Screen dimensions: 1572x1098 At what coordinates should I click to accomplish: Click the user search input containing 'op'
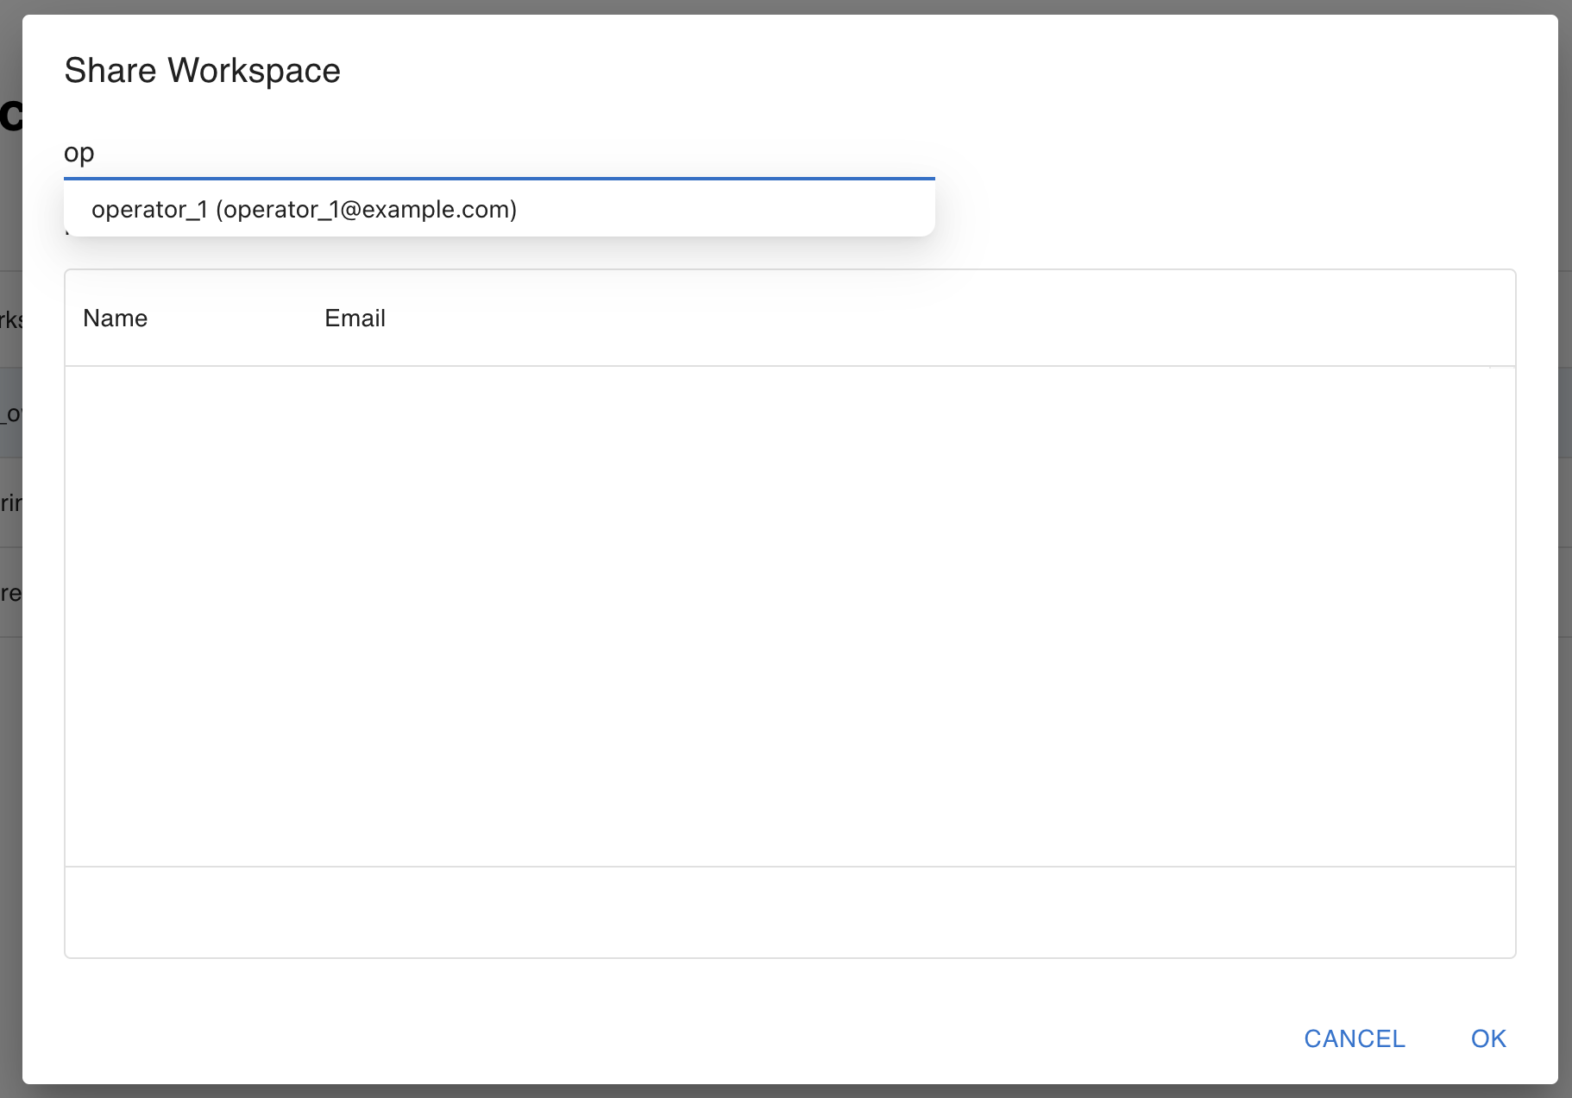pos(499,154)
